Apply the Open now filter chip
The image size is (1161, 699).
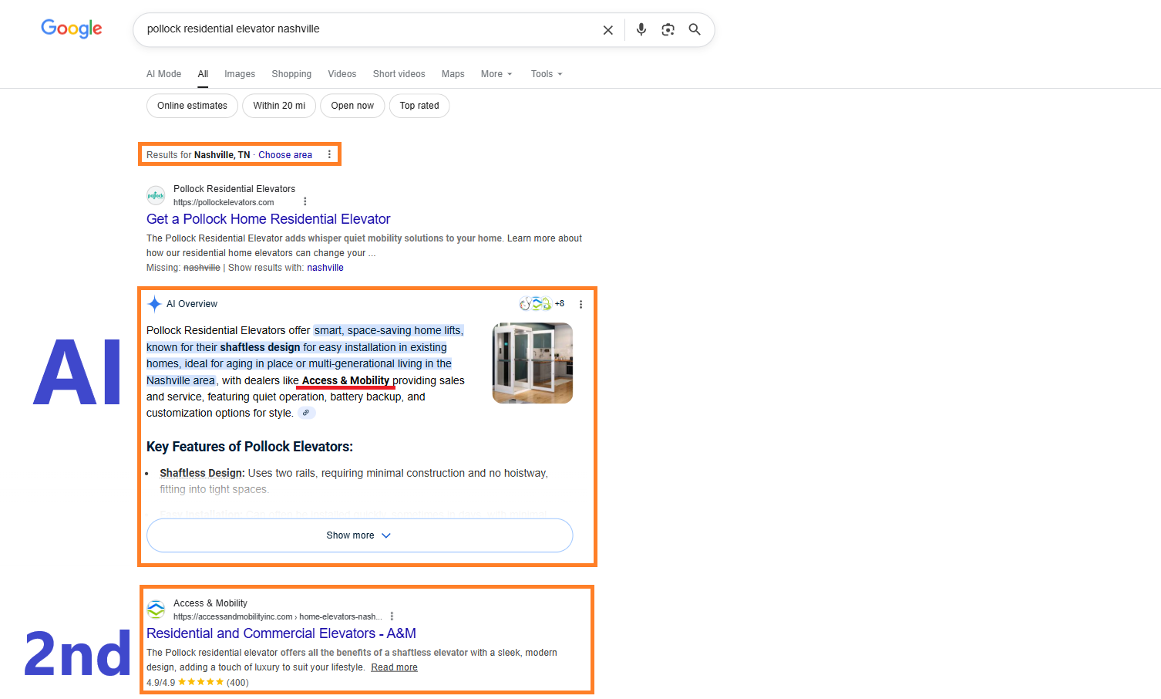coord(352,106)
